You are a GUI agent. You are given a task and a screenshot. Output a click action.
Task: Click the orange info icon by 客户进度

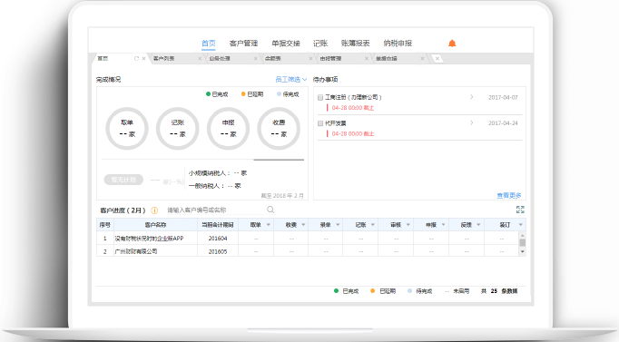(154, 210)
